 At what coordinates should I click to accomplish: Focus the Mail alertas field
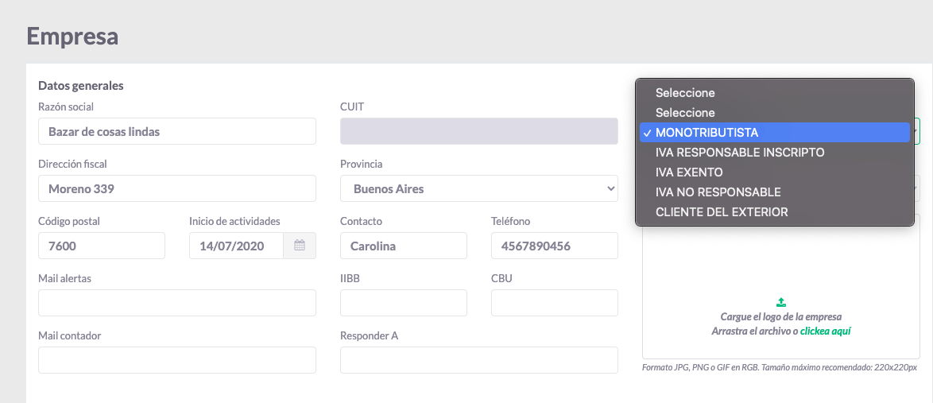[x=176, y=302]
